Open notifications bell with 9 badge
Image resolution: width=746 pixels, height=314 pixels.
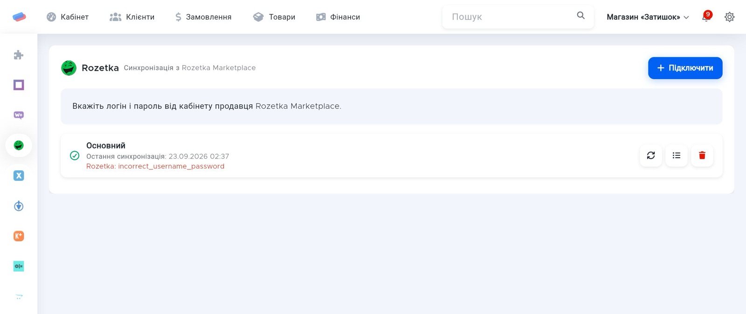pyautogui.click(x=706, y=17)
